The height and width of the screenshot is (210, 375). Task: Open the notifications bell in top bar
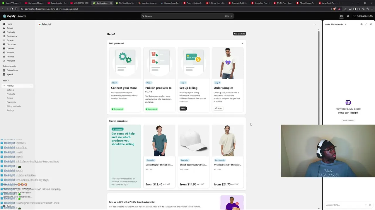click(x=348, y=16)
